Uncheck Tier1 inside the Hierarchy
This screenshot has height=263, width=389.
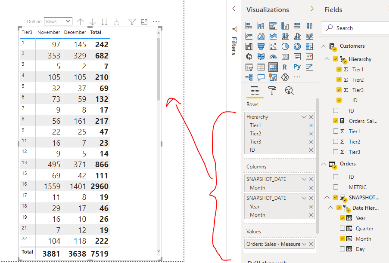(x=339, y=69)
